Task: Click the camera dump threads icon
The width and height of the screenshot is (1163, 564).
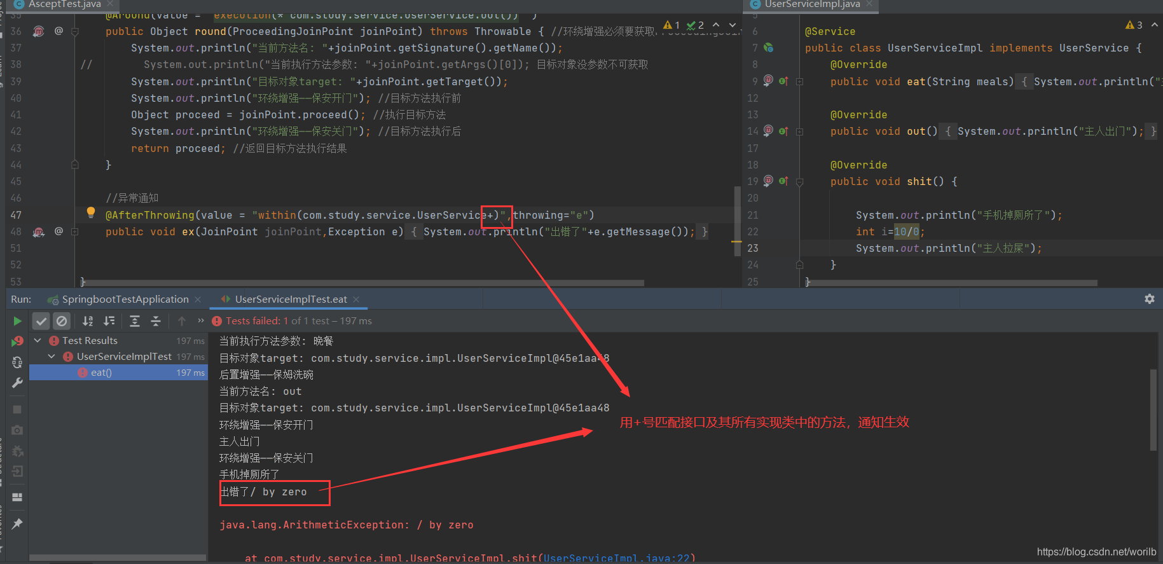Action: pos(17,430)
